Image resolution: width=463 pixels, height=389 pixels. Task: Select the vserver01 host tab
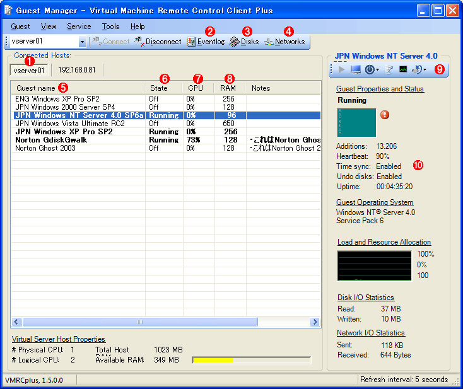(x=29, y=70)
